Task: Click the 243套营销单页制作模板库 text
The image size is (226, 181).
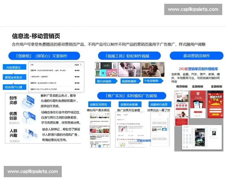Action: pyautogui.click(x=199, y=69)
